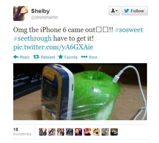Open the More three-dots icon
The width and height of the screenshot is (159, 143).
click(84, 57)
